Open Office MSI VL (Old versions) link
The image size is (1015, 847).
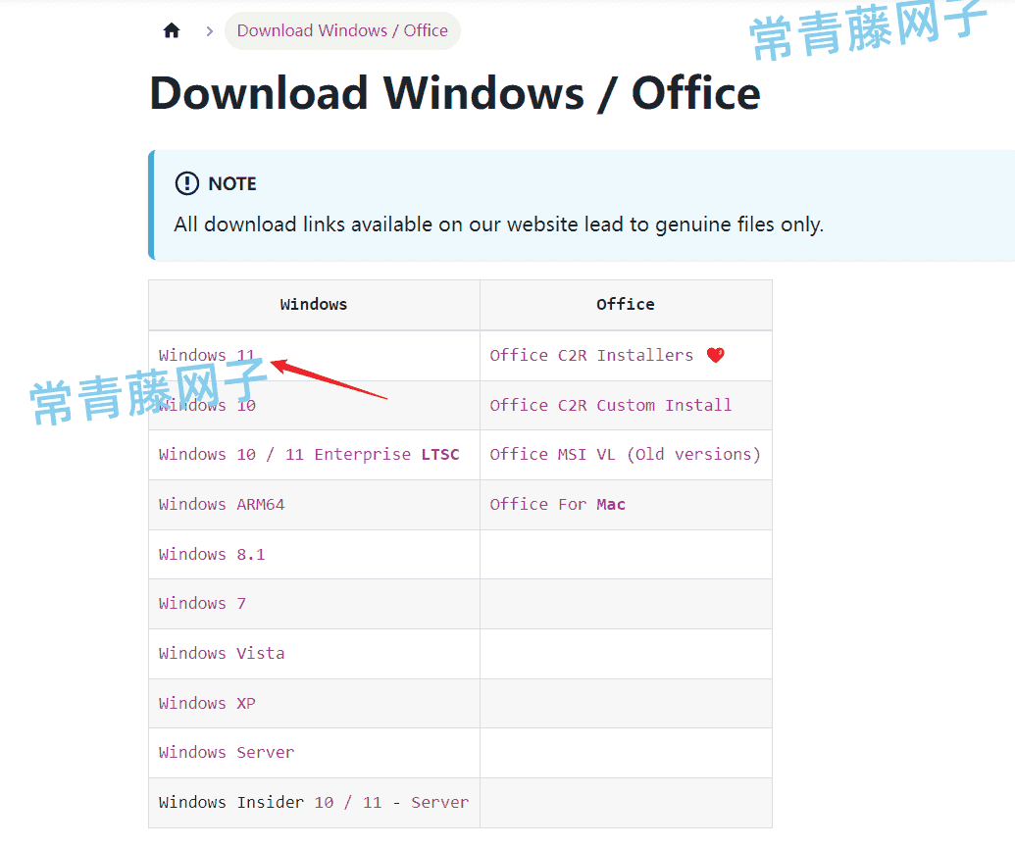click(625, 455)
